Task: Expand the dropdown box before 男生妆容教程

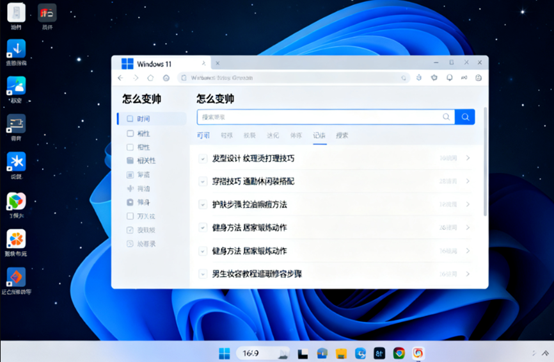Action: (202, 274)
